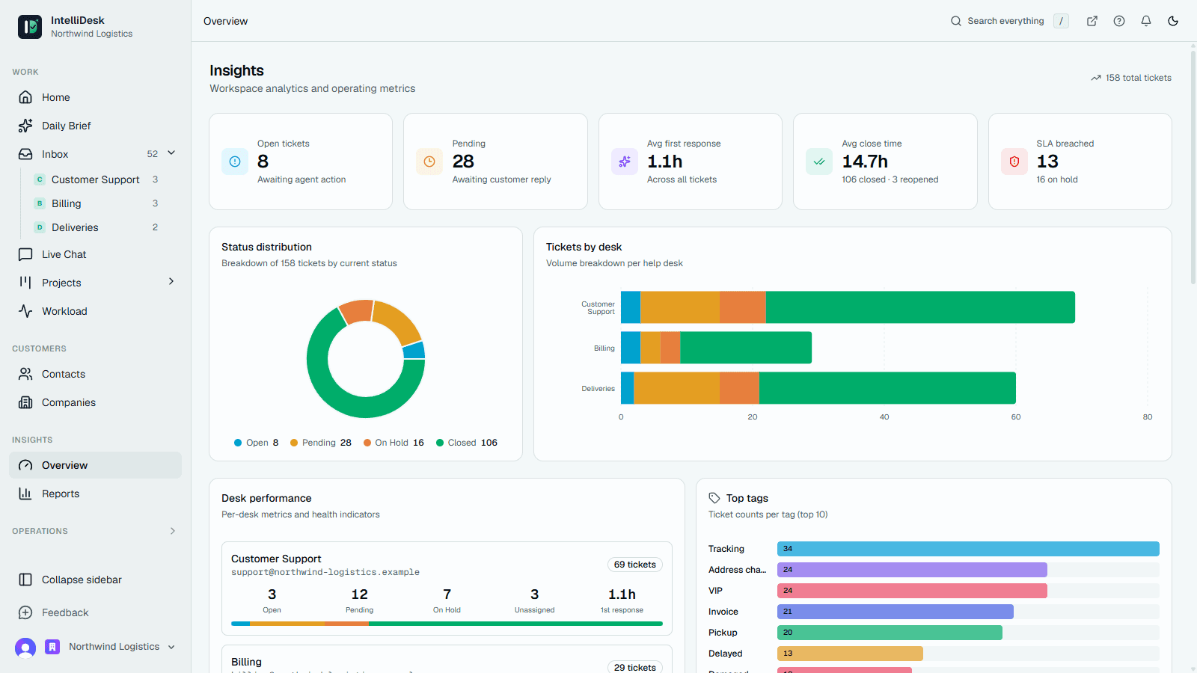
Task: Click the Avg close time checkmark icon
Action: click(819, 162)
